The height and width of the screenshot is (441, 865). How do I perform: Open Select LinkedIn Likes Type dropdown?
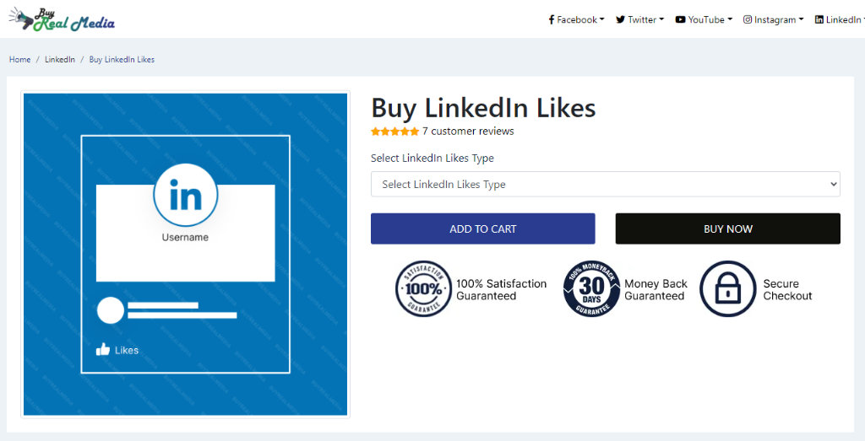tap(605, 184)
